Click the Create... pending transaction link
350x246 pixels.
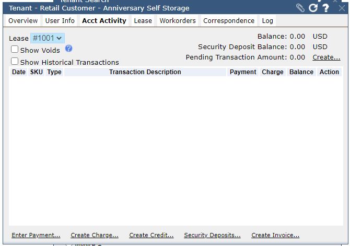[326, 57]
